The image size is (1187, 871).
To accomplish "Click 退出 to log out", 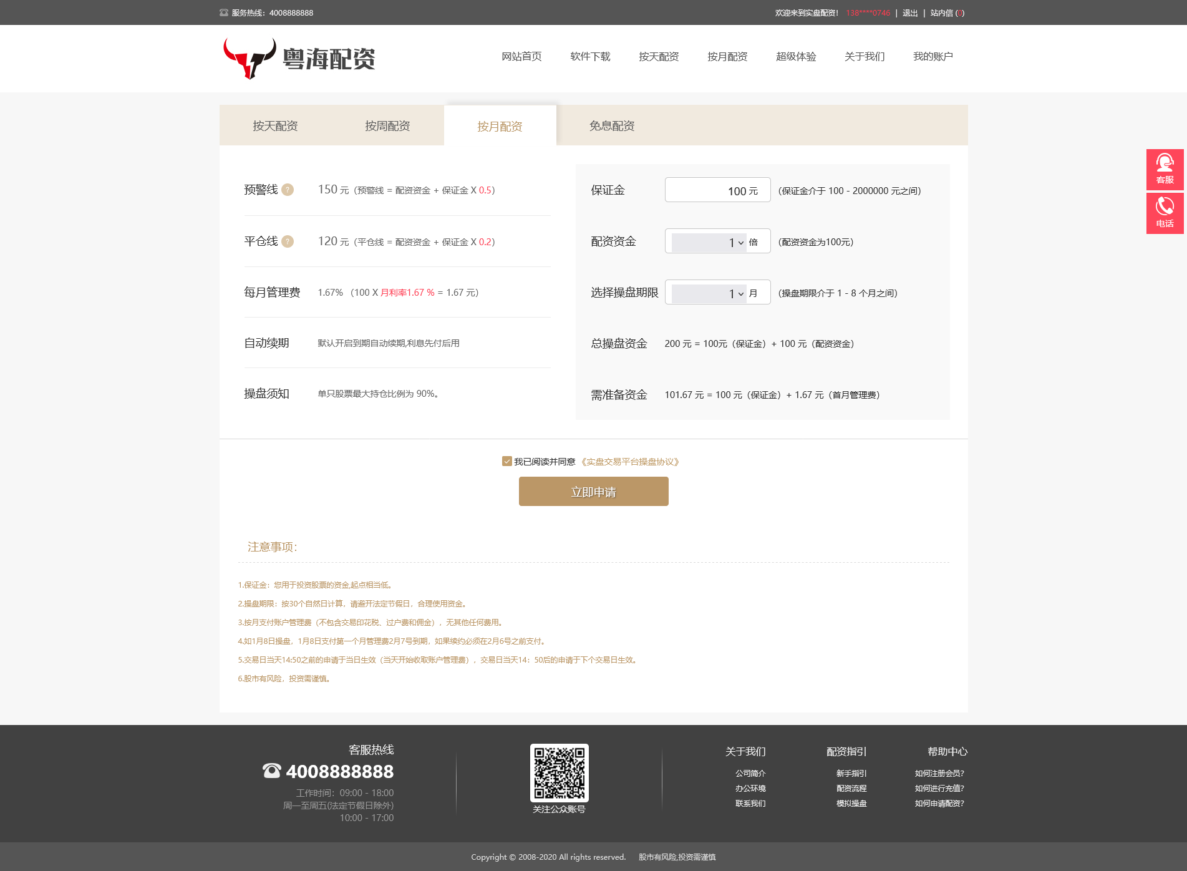I will pos(910,13).
